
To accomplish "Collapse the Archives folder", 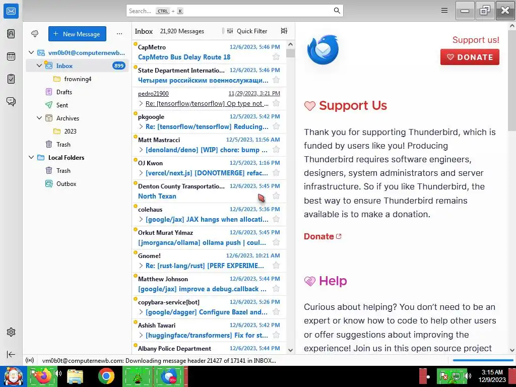I will [39, 118].
